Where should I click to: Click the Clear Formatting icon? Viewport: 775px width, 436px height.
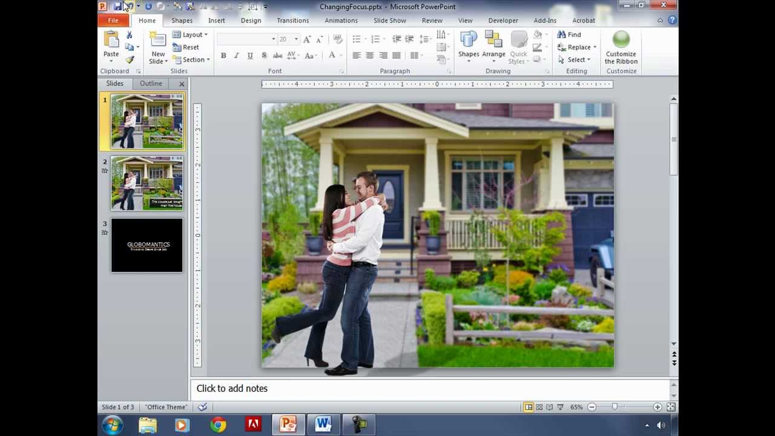[338, 39]
